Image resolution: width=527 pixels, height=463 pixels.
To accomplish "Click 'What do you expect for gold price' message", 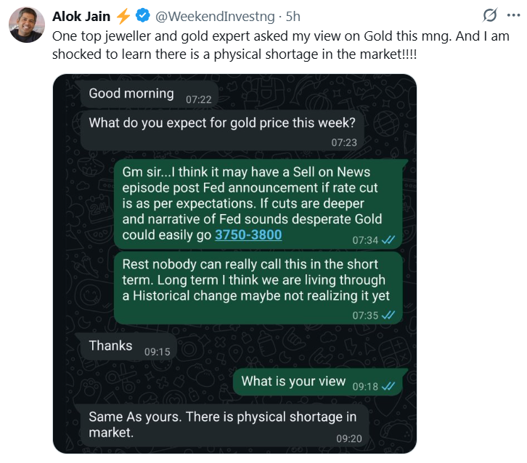I will [x=222, y=131].
